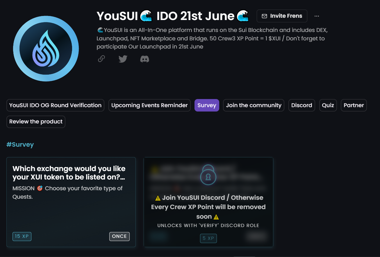The width and height of the screenshot is (380, 257).
Task: Click the 5 XP badge on locked quest
Action: coord(208,238)
